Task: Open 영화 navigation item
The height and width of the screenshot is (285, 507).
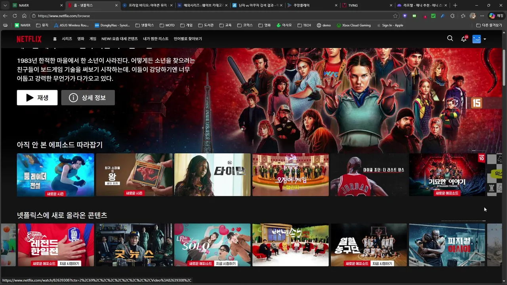Action: (81, 39)
